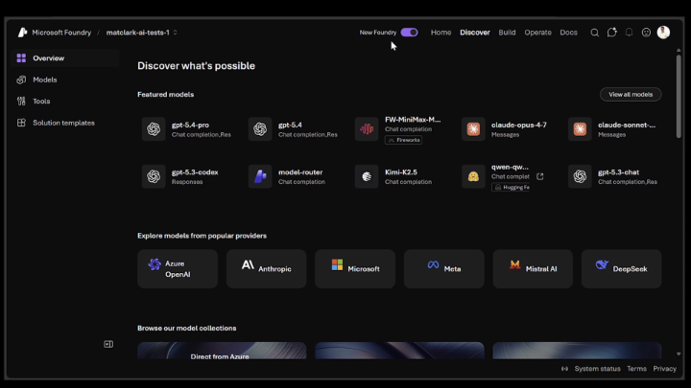
Task: Click the qwen Hugging Face emoji icon
Action: click(x=473, y=176)
